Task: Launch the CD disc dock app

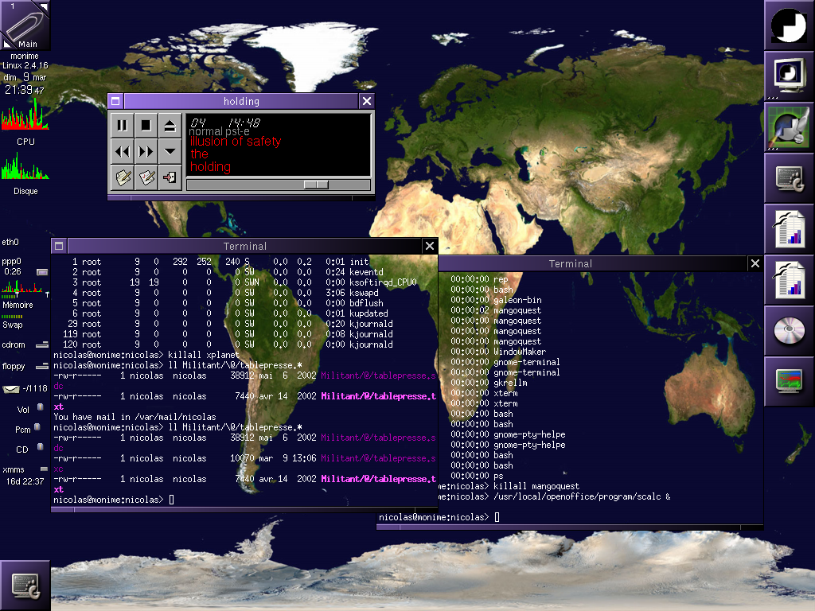Action: 789,330
